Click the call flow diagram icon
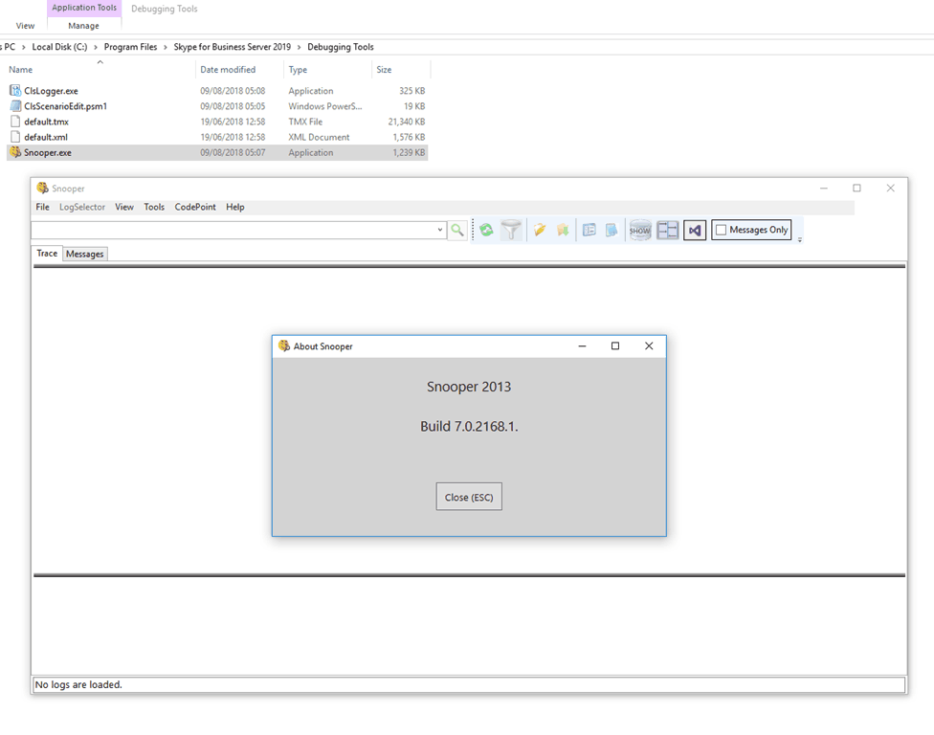This screenshot has height=735, width=934. click(x=668, y=230)
